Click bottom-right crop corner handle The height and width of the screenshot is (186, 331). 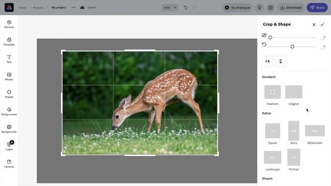(217, 154)
